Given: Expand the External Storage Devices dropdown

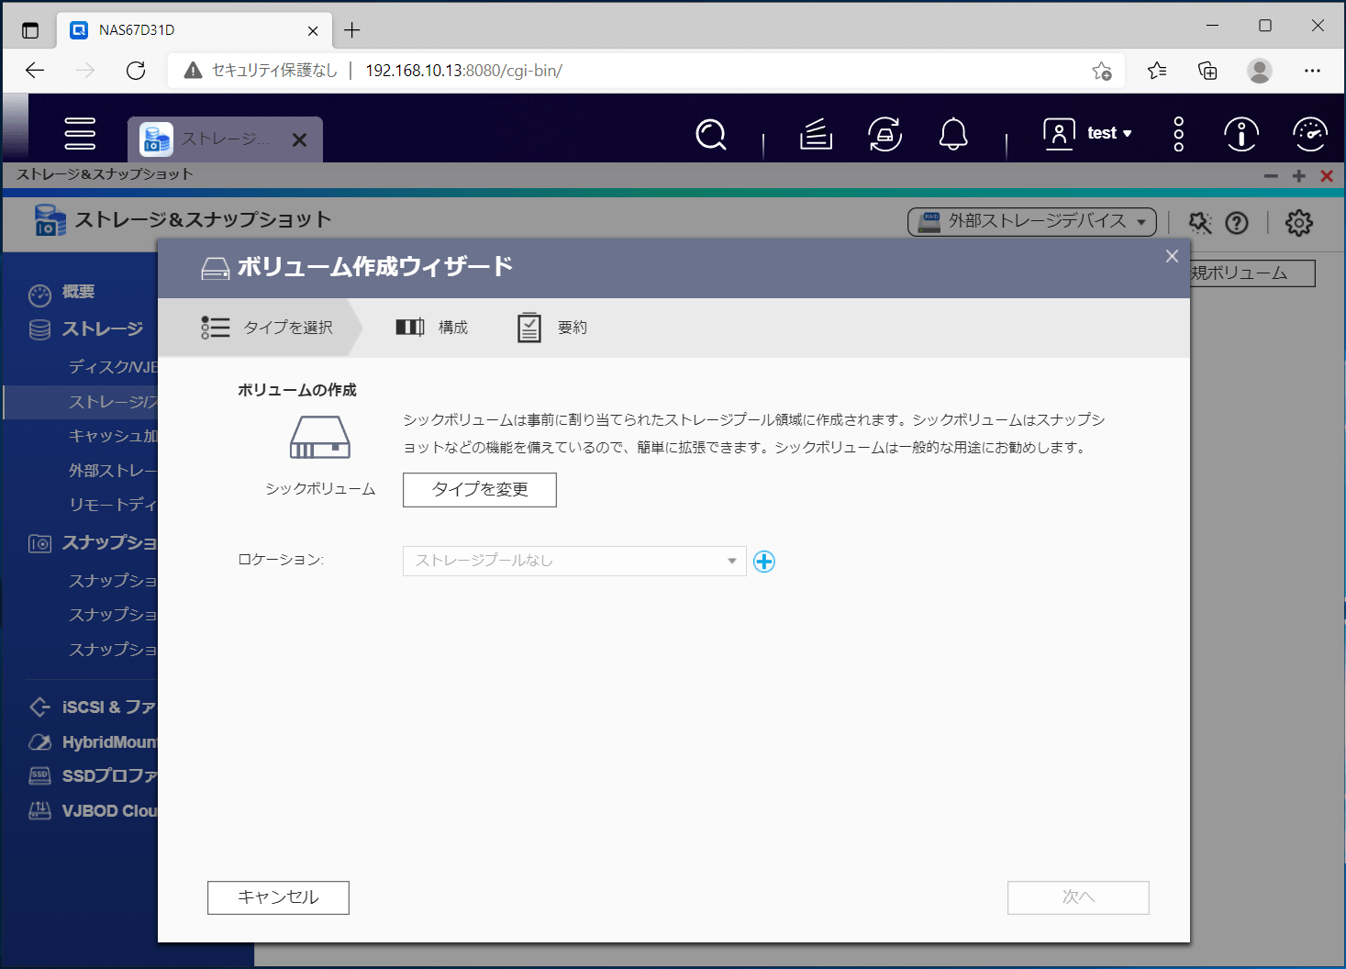Looking at the screenshot, I should (1032, 222).
